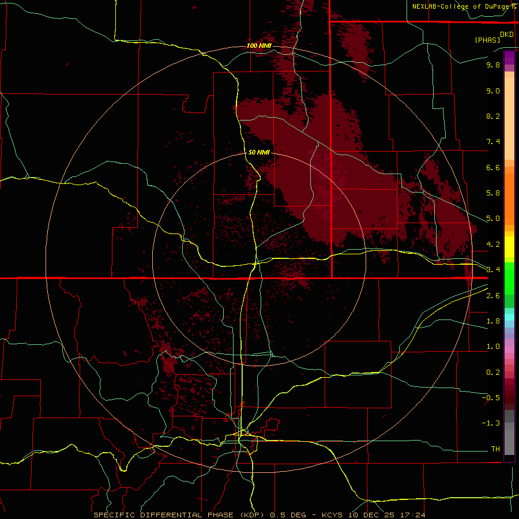Click the gray bottom segment of color bar
This screenshot has height=519, width=519.
coord(509,442)
